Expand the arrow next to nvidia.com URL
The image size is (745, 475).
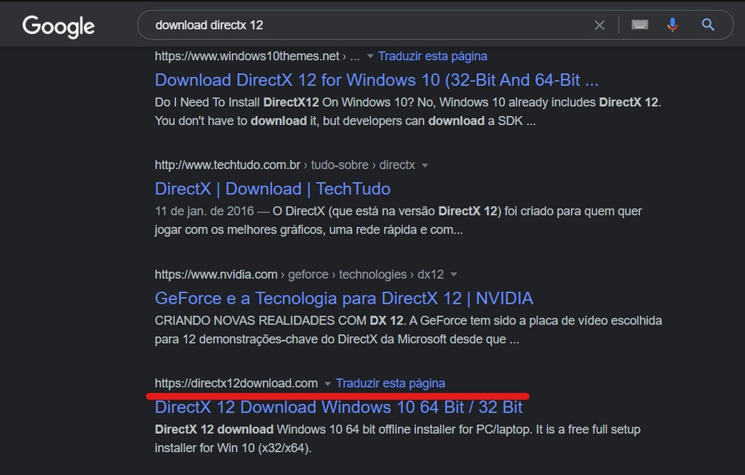point(454,275)
